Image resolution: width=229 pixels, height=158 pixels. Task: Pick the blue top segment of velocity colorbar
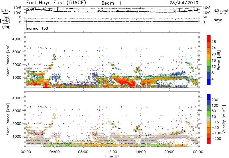[x=209, y=97]
